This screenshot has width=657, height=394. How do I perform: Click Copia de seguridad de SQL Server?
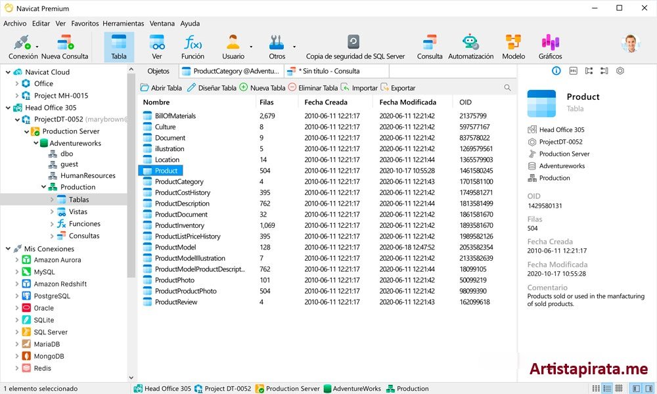[x=355, y=47]
